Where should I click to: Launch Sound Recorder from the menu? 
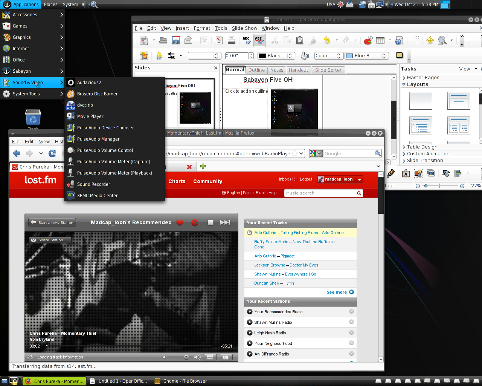pyautogui.click(x=93, y=184)
